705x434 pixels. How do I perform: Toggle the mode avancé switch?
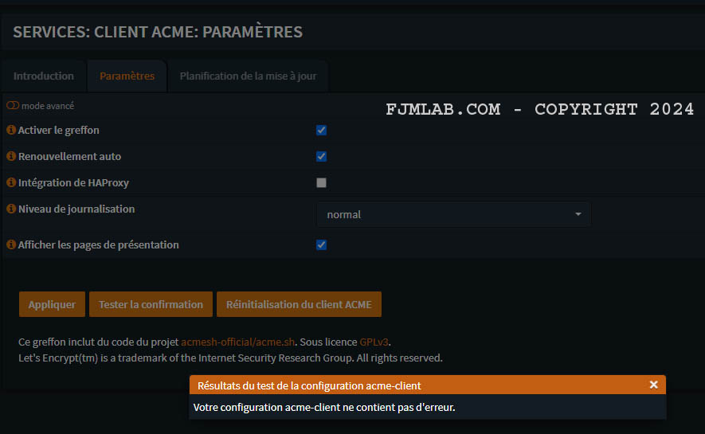tap(13, 106)
